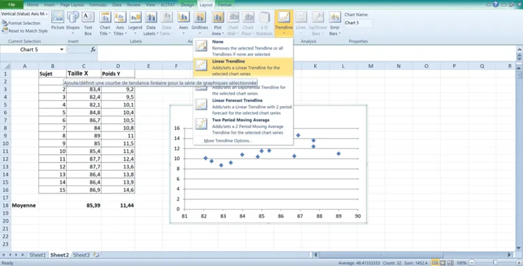Click the zoom out minus button
Image resolution: width=523 pixels, height=266 pixels.
point(472,263)
